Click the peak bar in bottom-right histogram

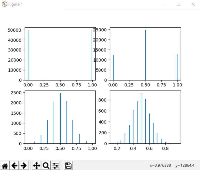pyautogui.click(x=141, y=118)
